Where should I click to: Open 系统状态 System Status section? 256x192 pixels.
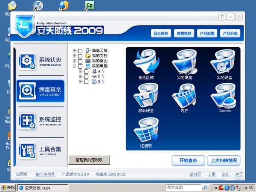(x=41, y=61)
